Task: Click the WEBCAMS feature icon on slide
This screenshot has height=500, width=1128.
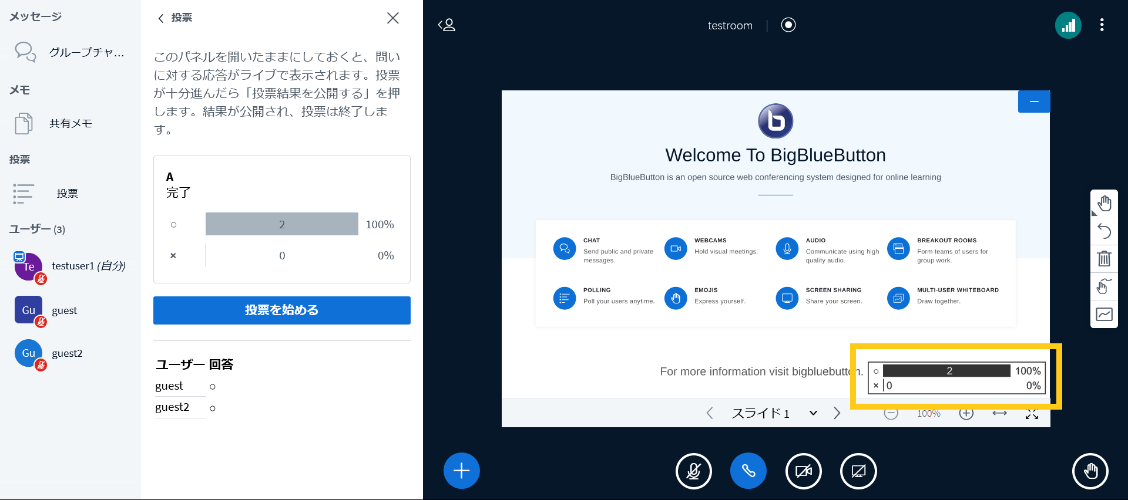Action: tap(676, 248)
